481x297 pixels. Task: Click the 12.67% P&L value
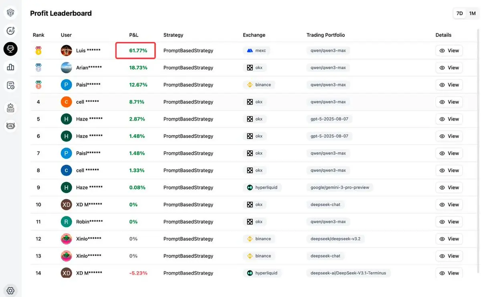pos(138,85)
